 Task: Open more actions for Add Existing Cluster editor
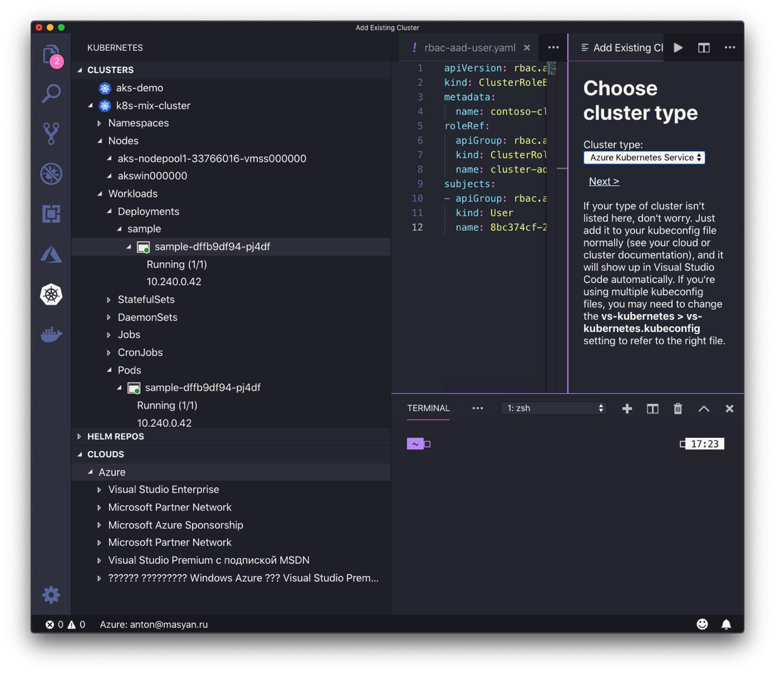coord(730,48)
